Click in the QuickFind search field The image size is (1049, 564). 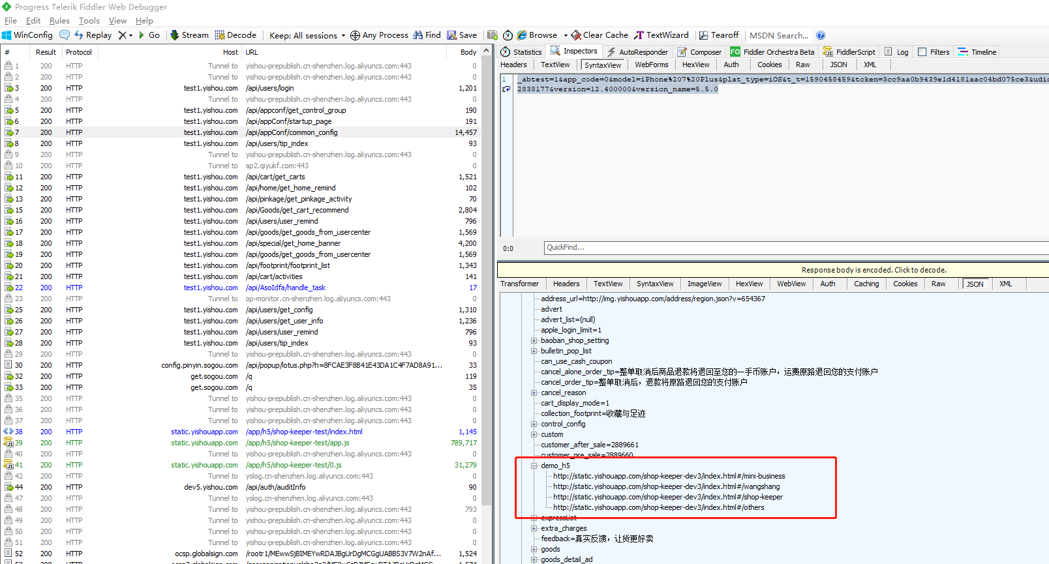pyautogui.click(x=796, y=248)
